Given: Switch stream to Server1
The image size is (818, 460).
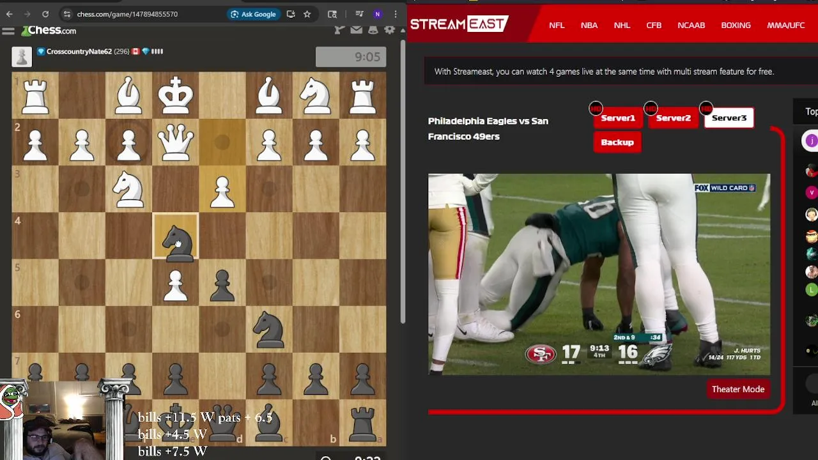Looking at the screenshot, I should [618, 118].
